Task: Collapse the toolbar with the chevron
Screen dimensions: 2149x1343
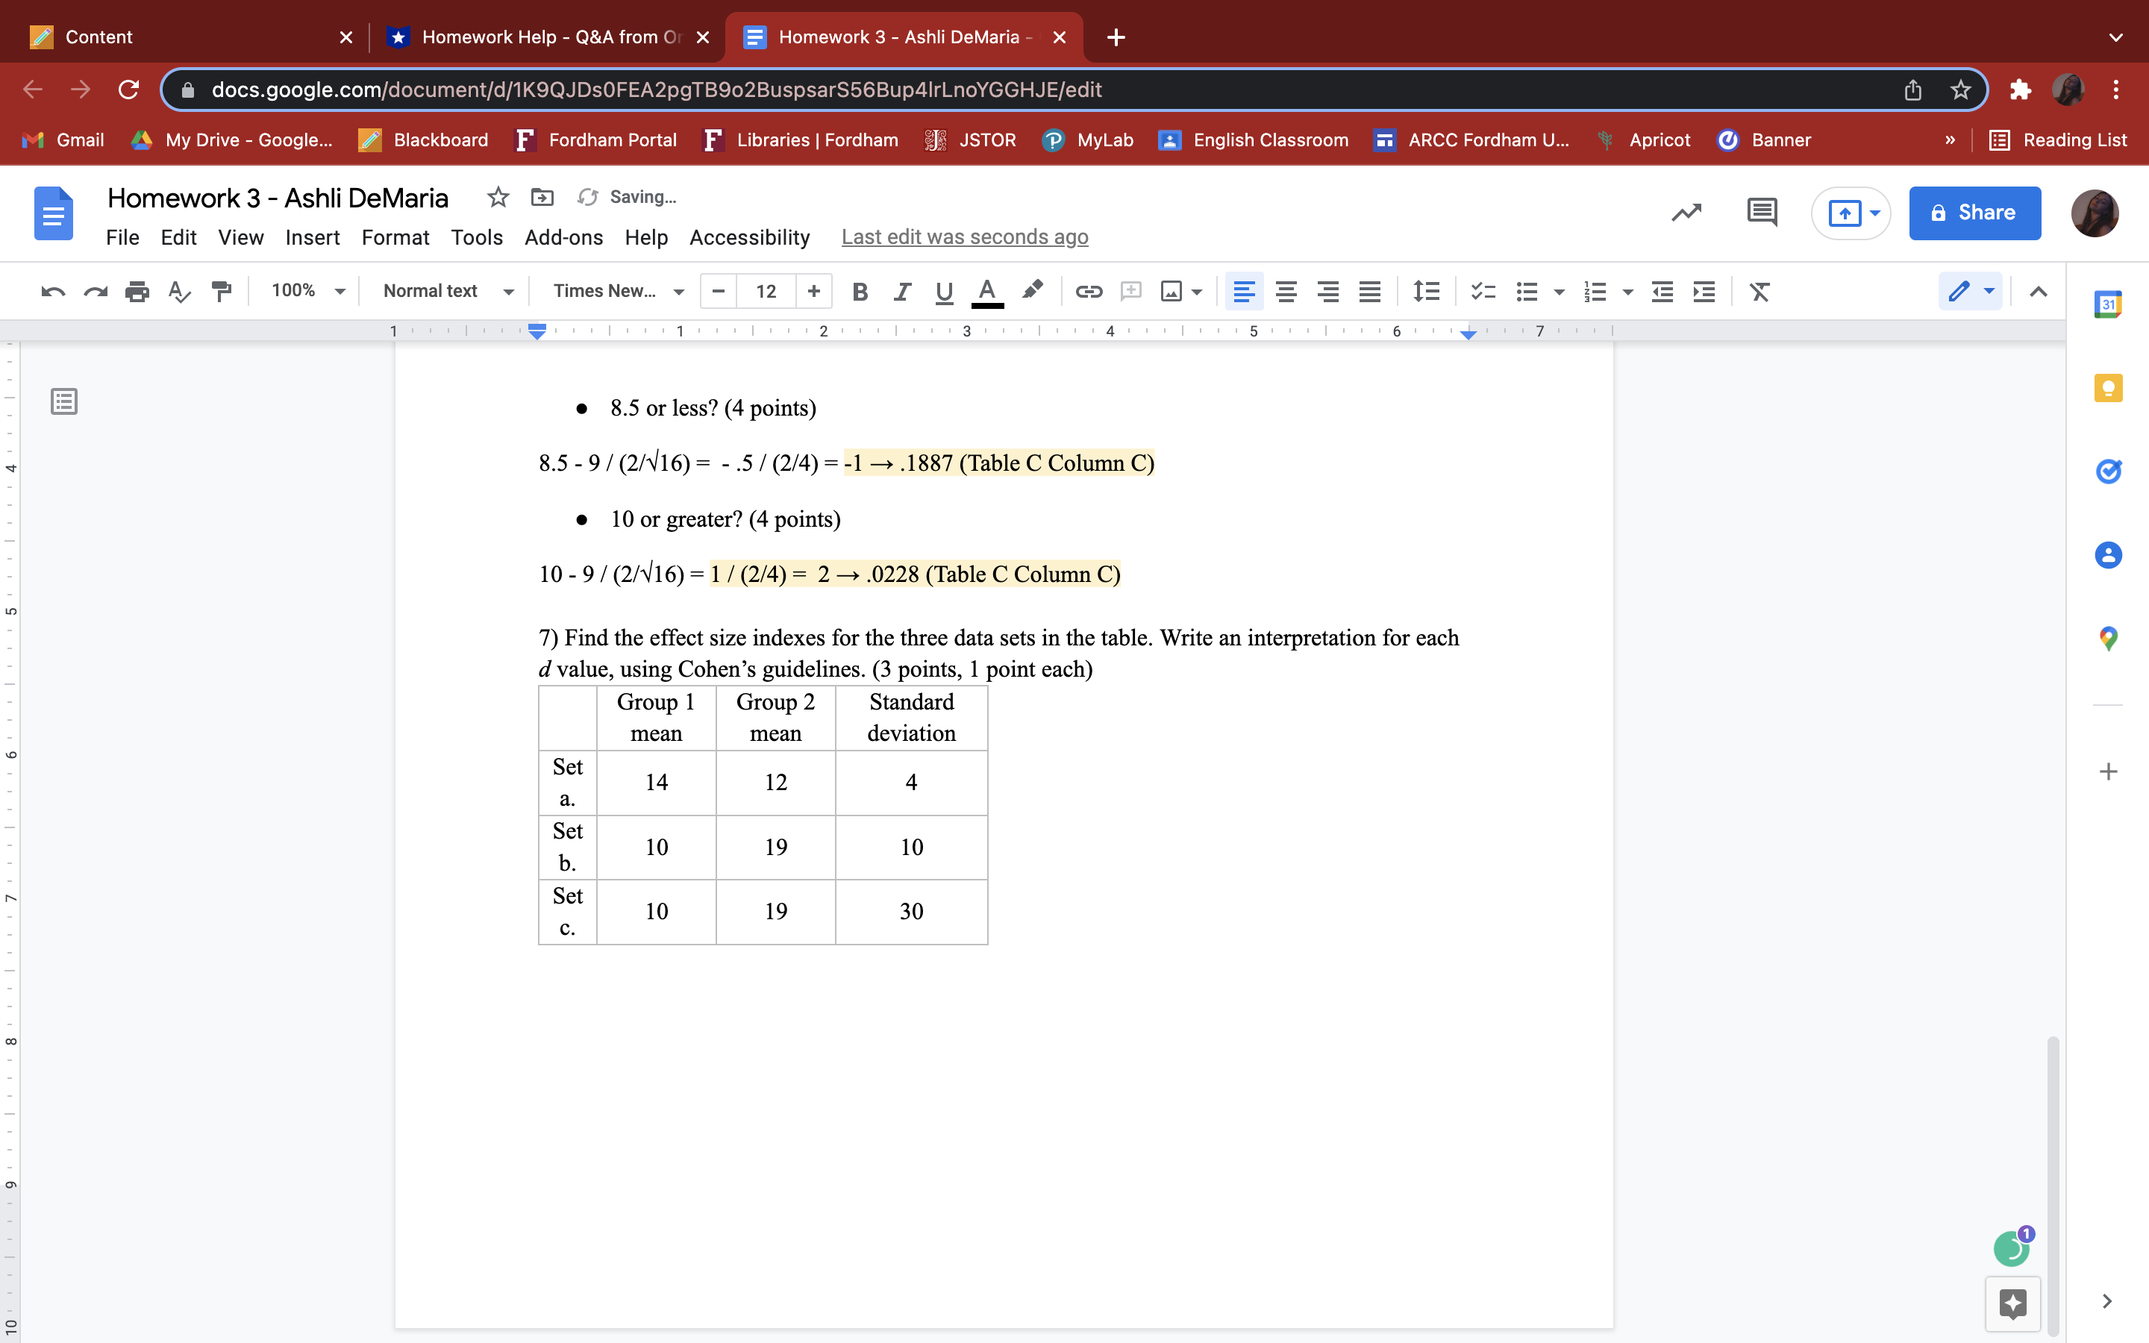Action: (x=2038, y=290)
